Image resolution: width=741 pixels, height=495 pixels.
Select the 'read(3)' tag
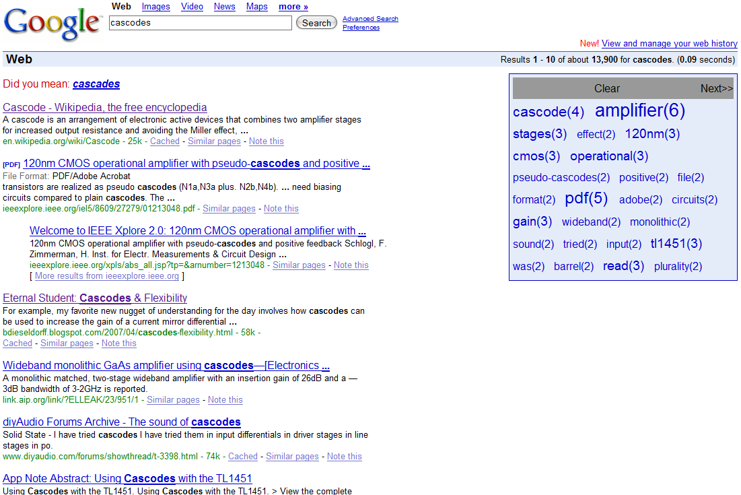[x=624, y=266]
